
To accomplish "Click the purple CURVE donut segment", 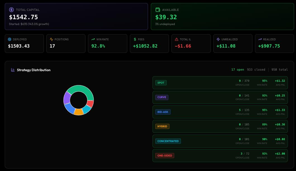I will point(67,98).
